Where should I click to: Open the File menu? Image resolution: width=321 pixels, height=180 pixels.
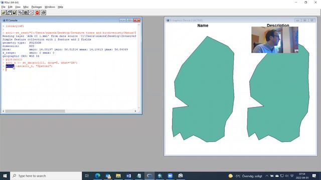[x=4, y=7]
